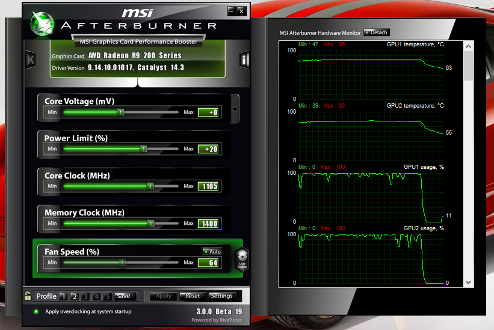The width and height of the screenshot is (494, 330).
Task: Select profile slot 4
Action: (97, 296)
